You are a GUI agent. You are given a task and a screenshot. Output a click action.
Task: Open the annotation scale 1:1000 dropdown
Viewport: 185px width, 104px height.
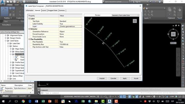click(149, 96)
